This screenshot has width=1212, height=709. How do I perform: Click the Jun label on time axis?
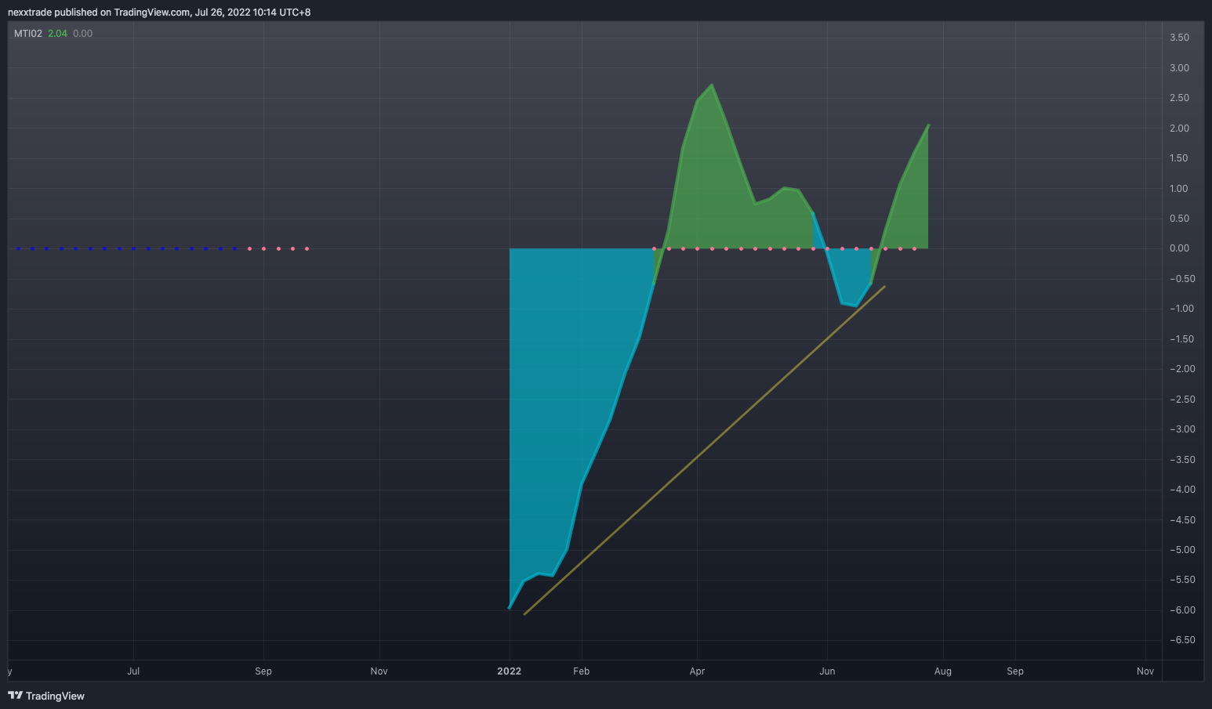[x=827, y=671]
